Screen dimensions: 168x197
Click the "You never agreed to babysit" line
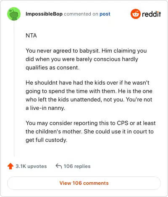(x=86, y=51)
